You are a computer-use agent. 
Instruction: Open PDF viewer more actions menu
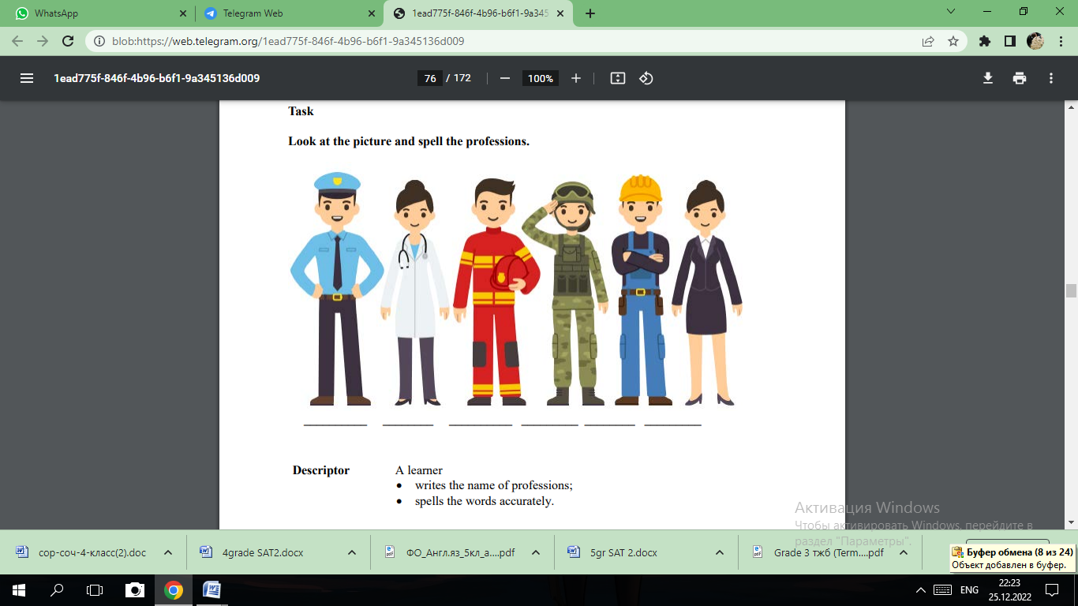[x=1051, y=78]
